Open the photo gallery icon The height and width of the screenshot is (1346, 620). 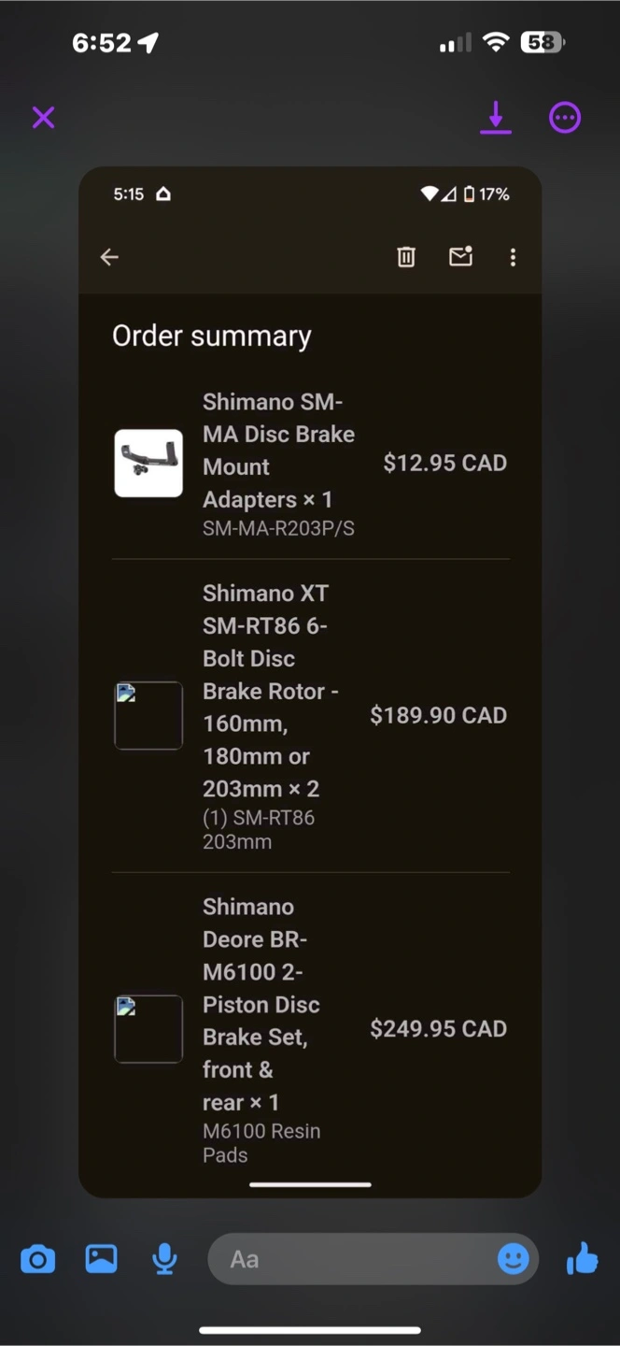(x=101, y=1259)
